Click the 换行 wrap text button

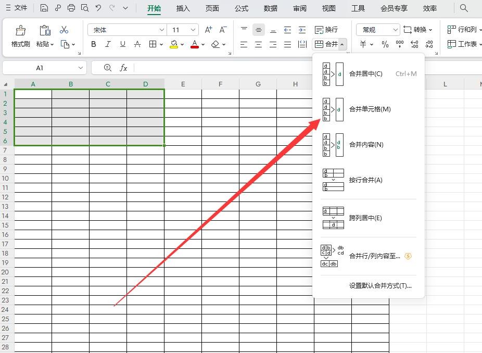(326, 30)
